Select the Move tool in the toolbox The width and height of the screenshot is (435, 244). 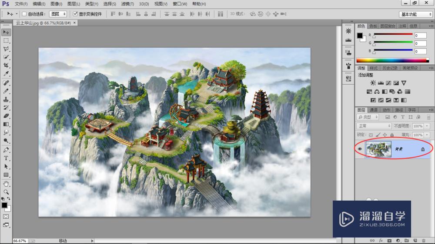click(6, 32)
